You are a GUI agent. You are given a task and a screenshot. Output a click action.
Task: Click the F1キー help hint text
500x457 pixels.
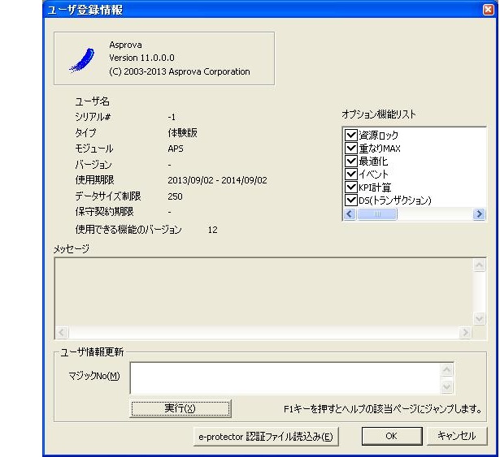tap(383, 408)
